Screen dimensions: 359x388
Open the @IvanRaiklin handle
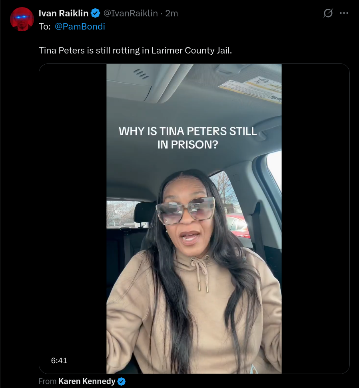130,13
